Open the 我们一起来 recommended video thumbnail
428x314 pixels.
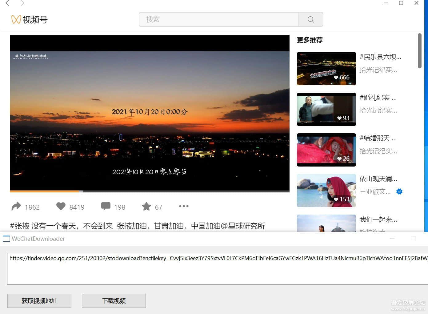coord(326,223)
